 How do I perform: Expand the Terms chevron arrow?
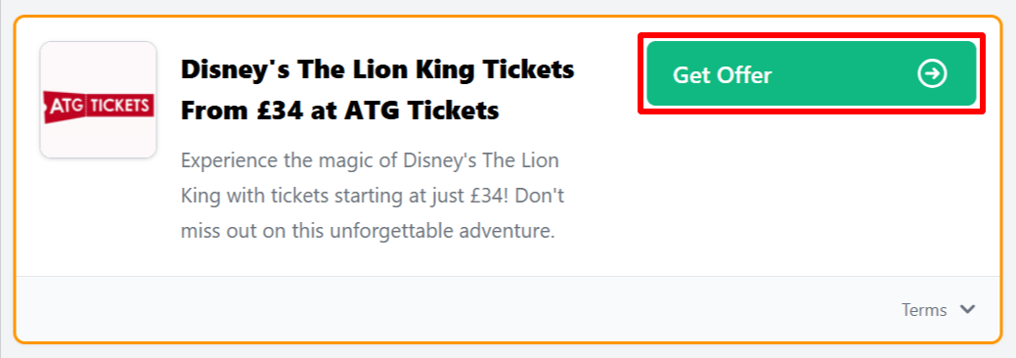[x=967, y=309]
